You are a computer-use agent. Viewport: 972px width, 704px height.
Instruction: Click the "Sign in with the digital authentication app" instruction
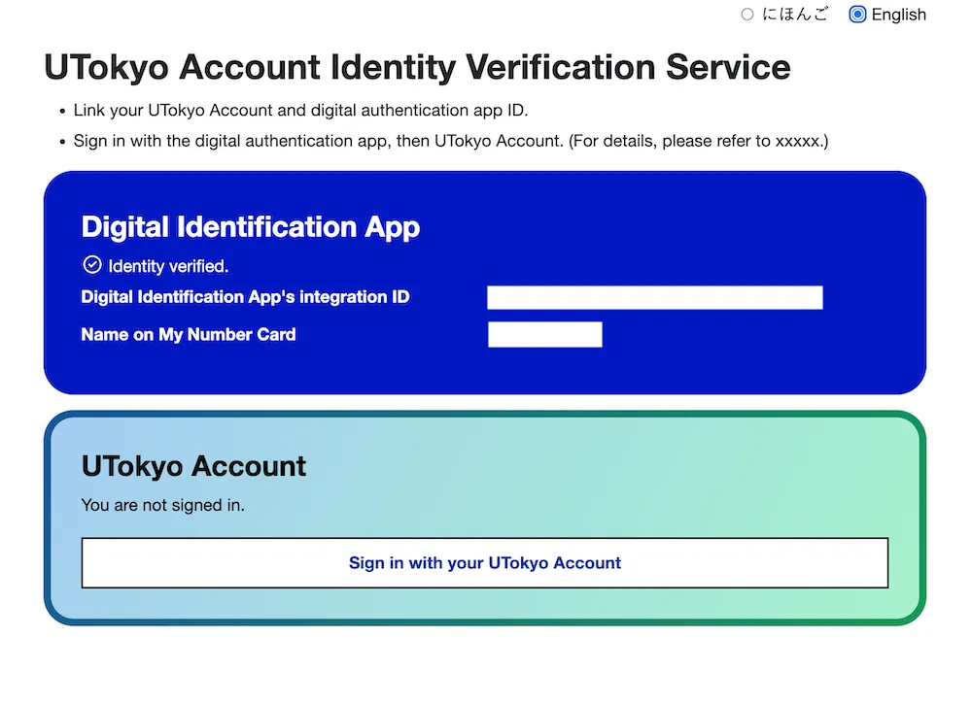coord(317,141)
